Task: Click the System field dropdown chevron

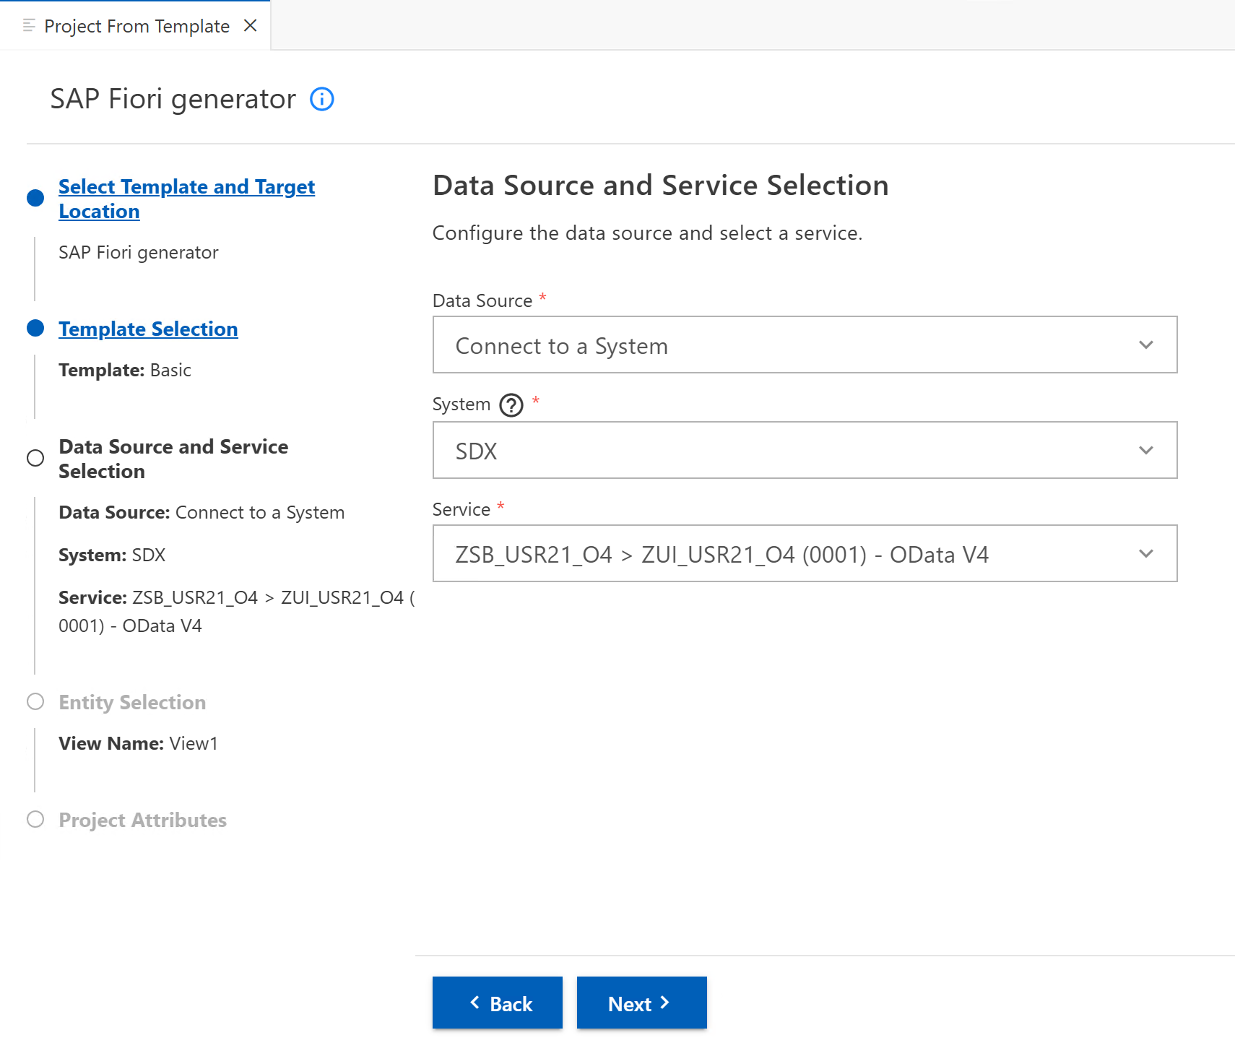Action: pyautogui.click(x=1146, y=449)
